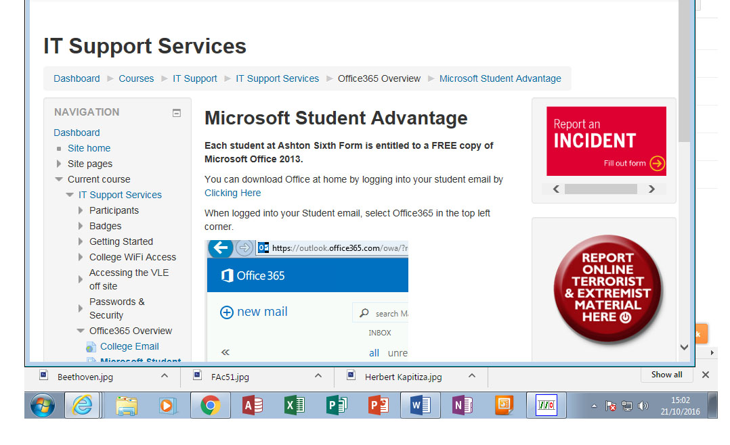
Task: Launch Microsoft Publisher from taskbar
Action: click(337, 406)
